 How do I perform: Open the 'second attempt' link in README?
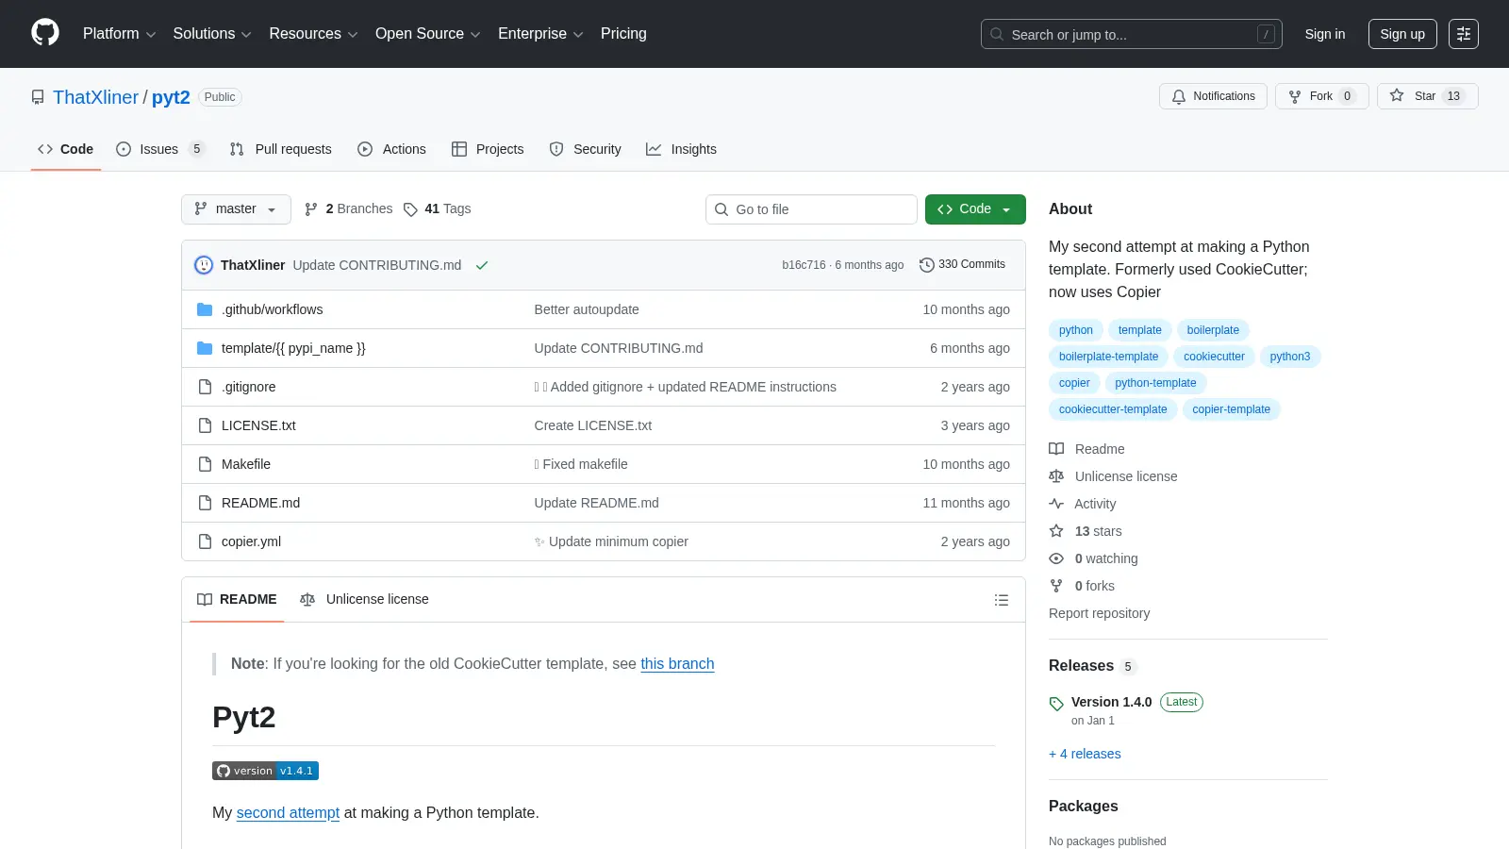(288, 813)
